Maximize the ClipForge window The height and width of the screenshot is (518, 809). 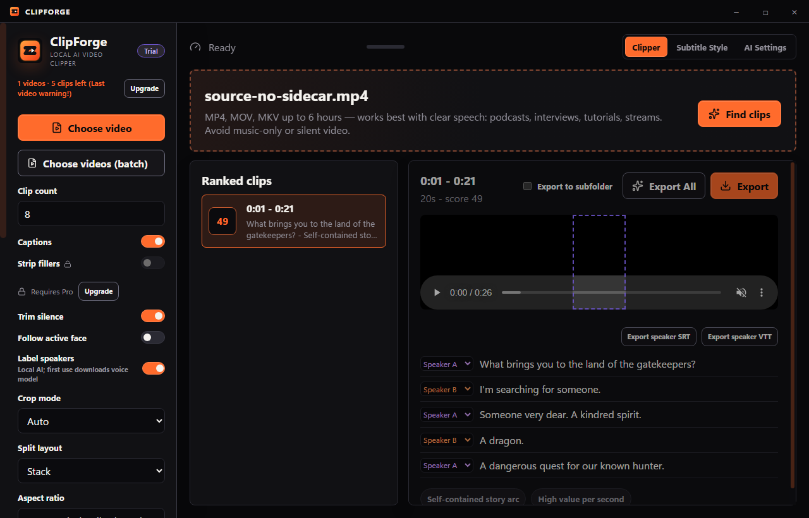765,12
